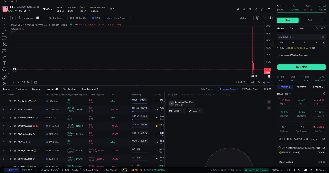Open the GLOBAL region dropdown
Image resolution: width=329 pixels, height=173 pixels.
tap(276, 170)
